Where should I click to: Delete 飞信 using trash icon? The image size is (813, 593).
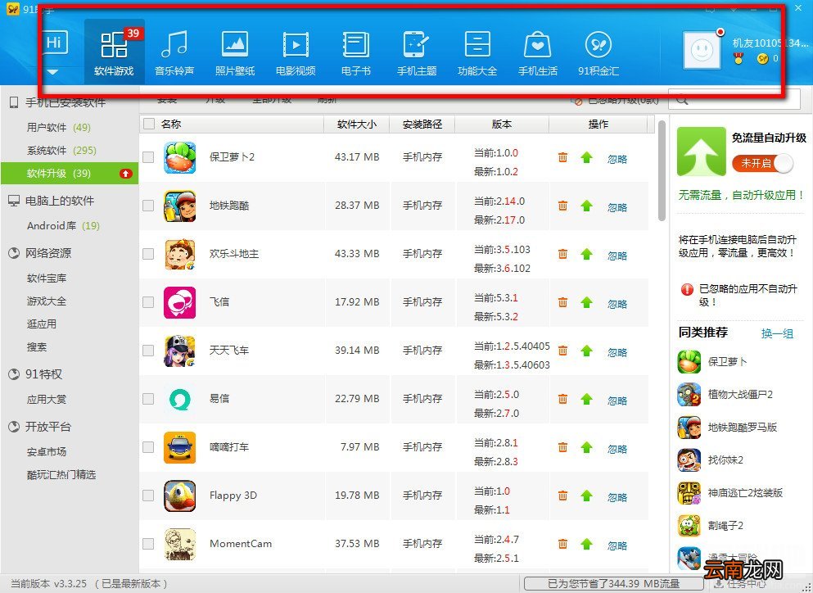tap(562, 302)
